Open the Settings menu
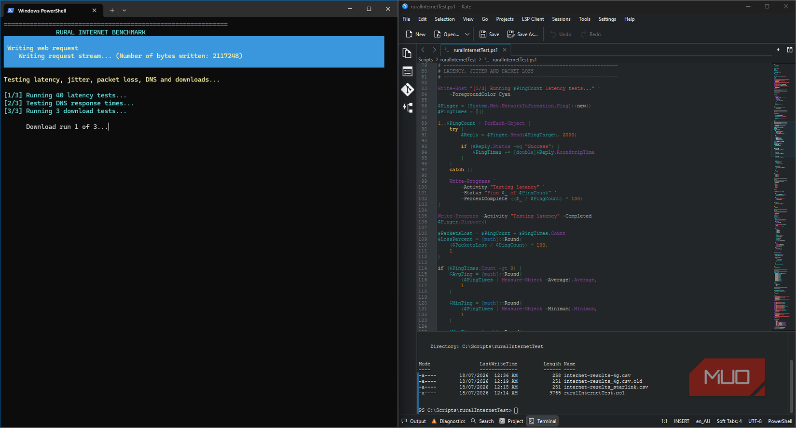Screen dimensions: 796x428 pos(607,19)
